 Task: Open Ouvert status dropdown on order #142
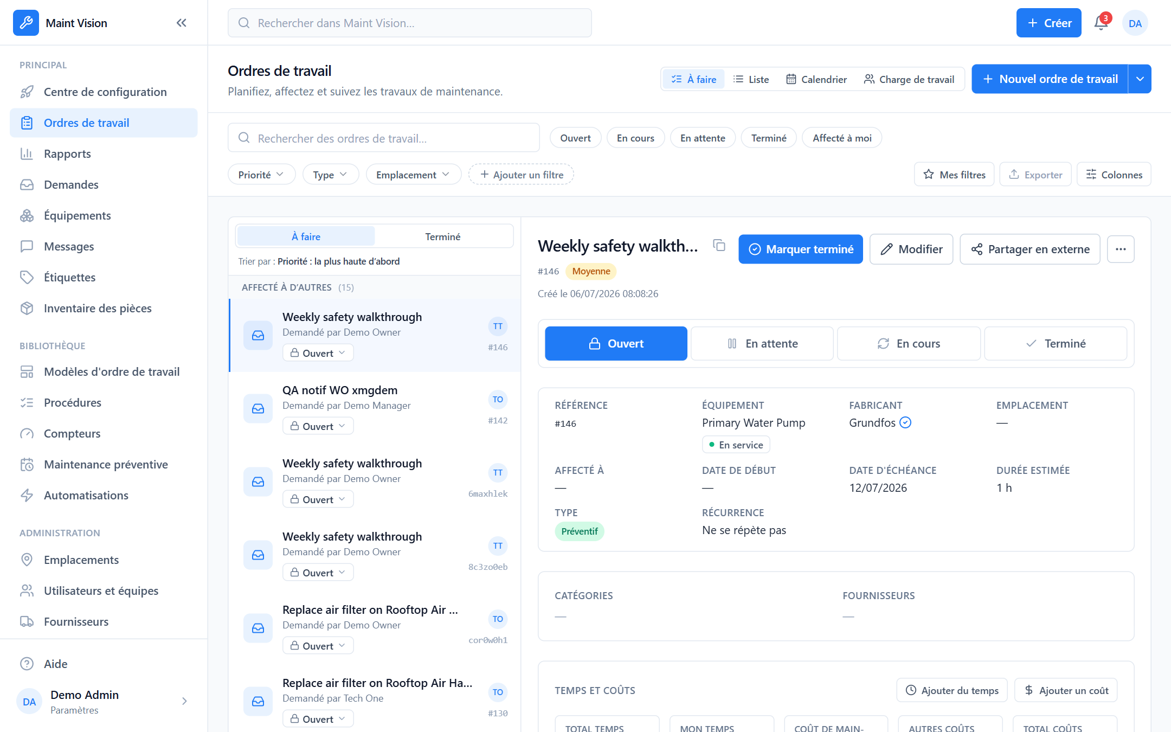[318, 426]
